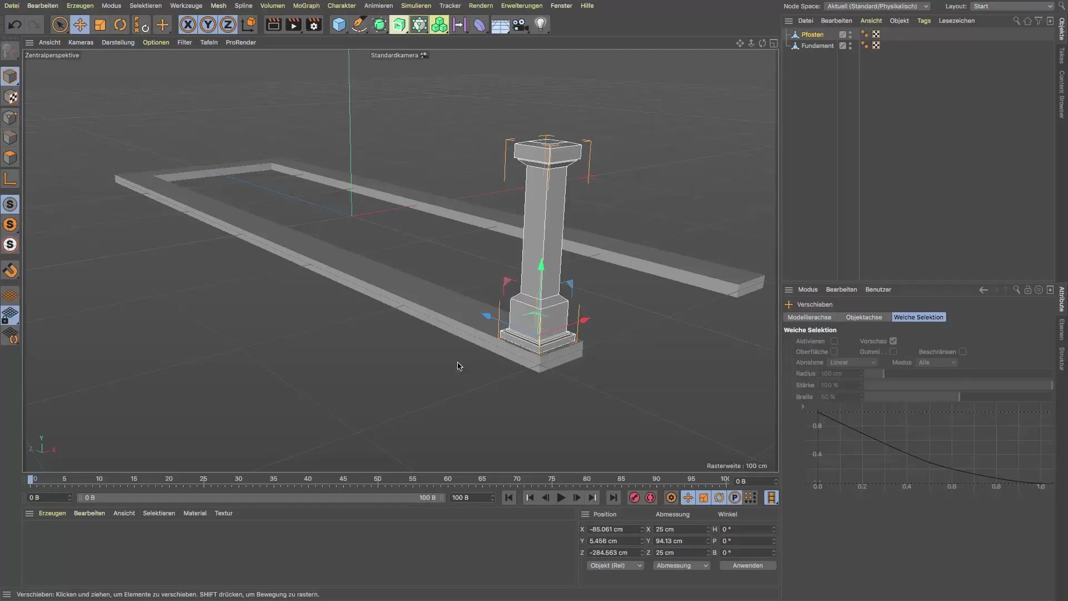Adjust the Stärke slider
This screenshot has width=1068, height=601.
pyautogui.click(x=958, y=385)
